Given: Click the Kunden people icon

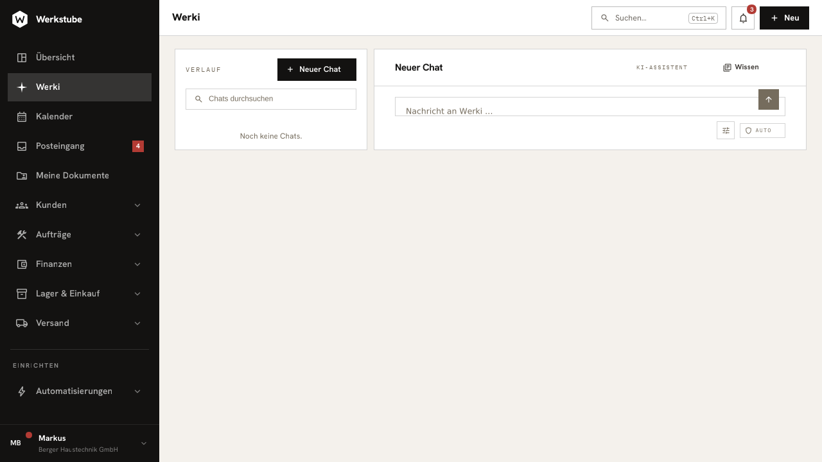Looking at the screenshot, I should tap(22, 205).
